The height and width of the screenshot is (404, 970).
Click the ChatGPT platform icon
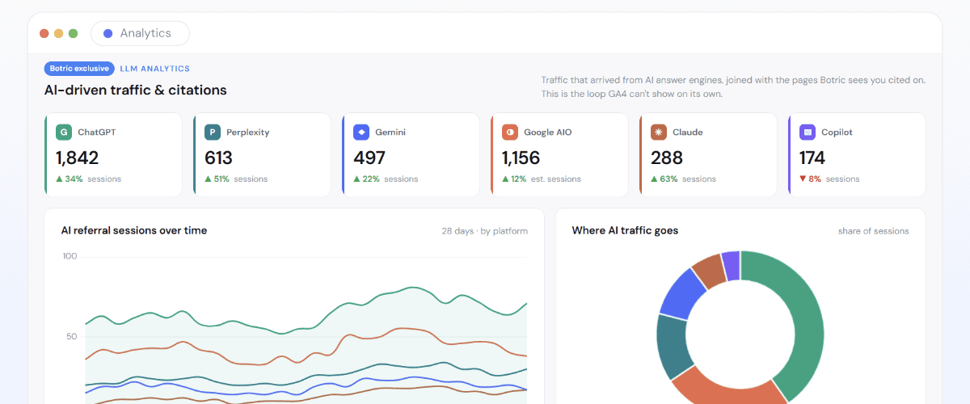pos(64,133)
